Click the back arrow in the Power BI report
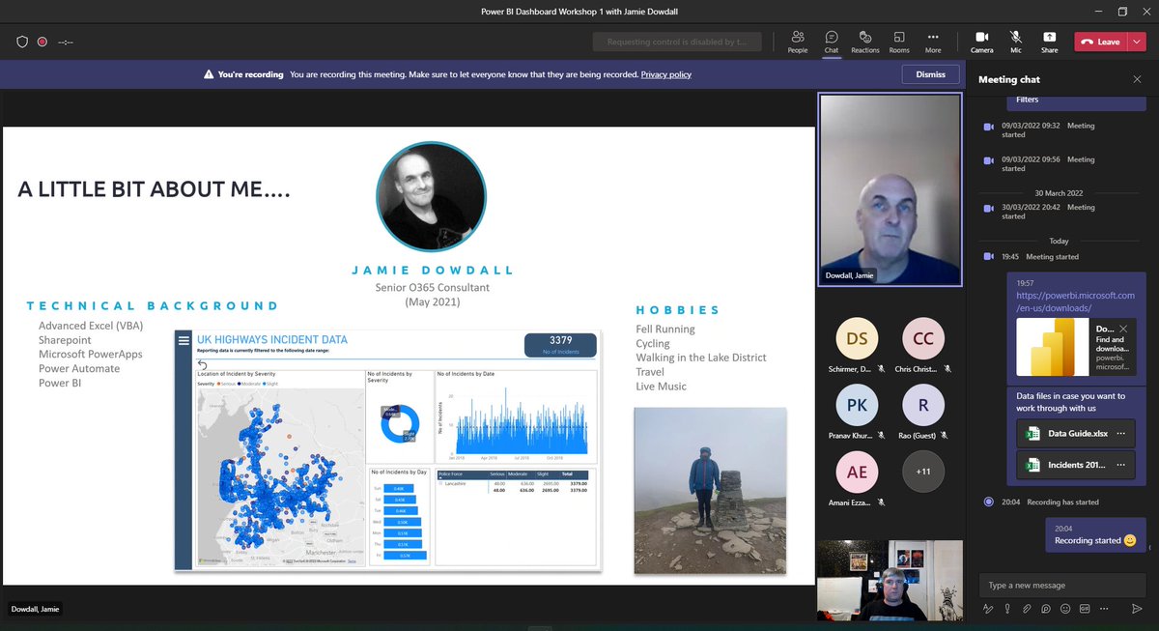 pos(202,364)
